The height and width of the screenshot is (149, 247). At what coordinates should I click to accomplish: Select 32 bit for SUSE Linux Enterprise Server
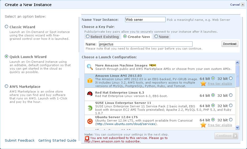[x=231, y=105]
